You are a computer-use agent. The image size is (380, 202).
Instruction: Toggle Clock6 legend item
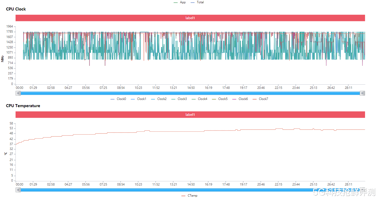(x=240, y=99)
